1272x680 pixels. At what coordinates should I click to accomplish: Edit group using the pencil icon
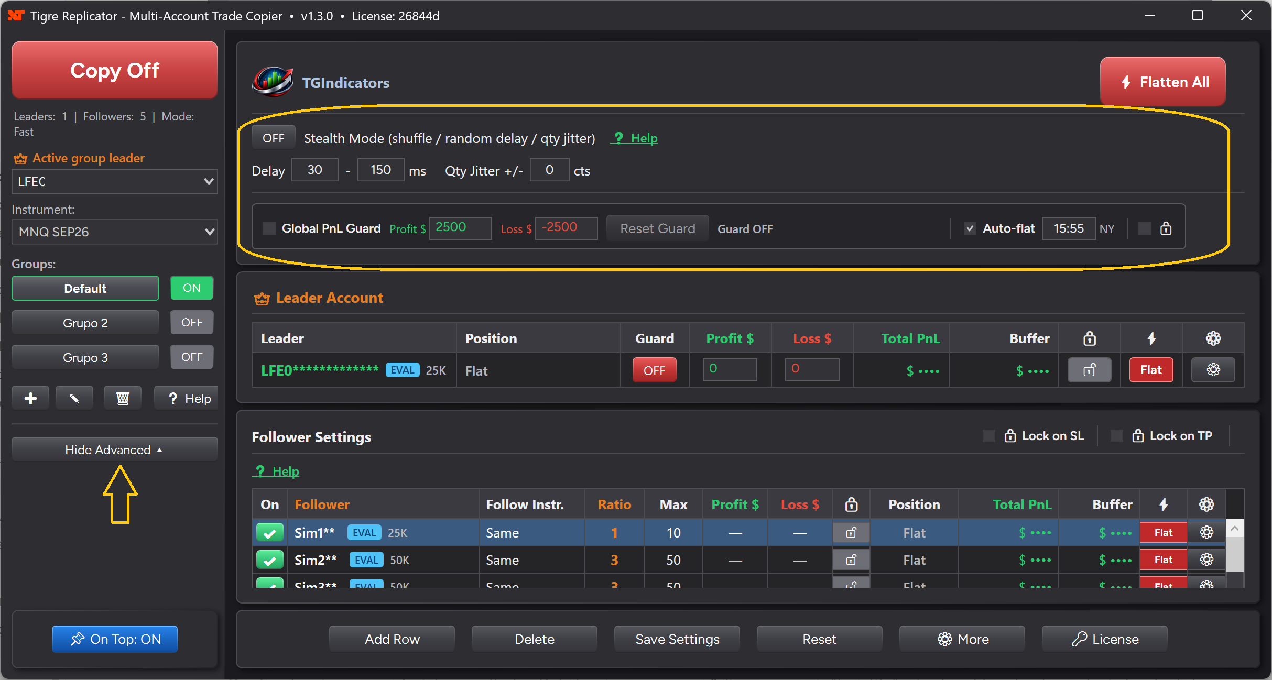click(x=74, y=399)
